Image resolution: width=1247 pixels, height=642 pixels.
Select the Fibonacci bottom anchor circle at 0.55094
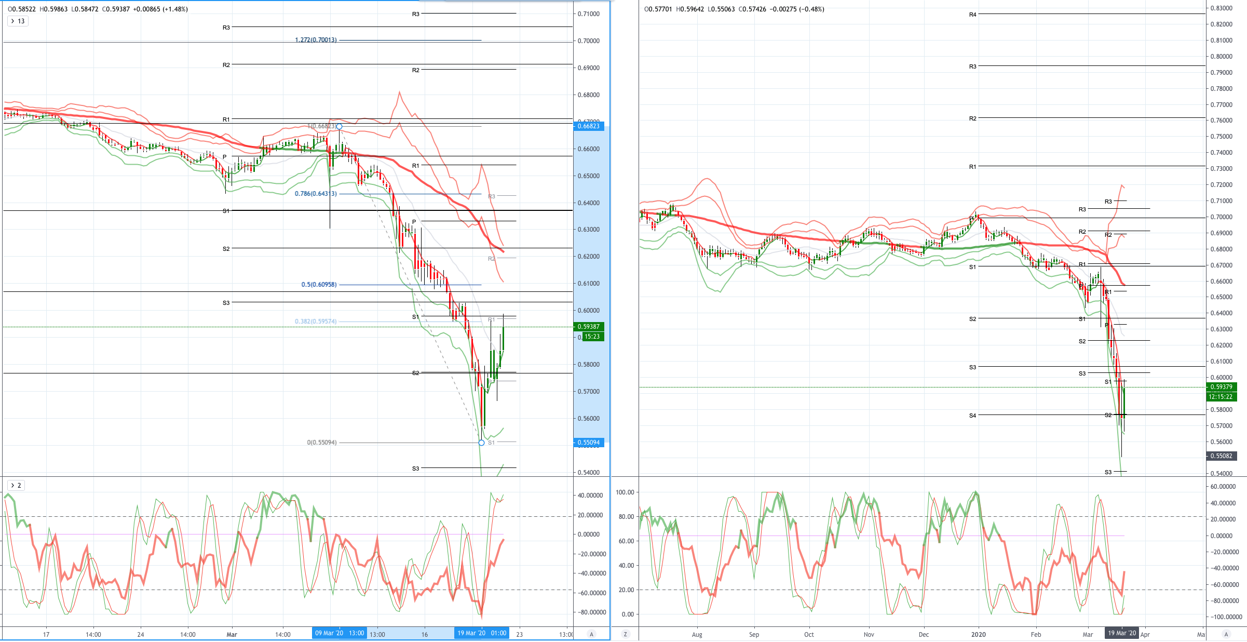click(x=481, y=443)
